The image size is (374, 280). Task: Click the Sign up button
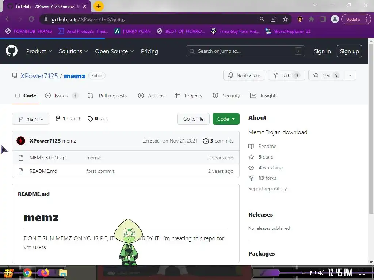tap(349, 51)
